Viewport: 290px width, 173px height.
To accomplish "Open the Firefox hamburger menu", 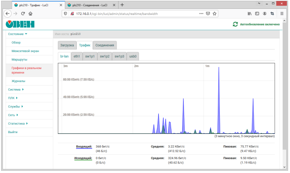I will pyautogui.click(x=281, y=13).
